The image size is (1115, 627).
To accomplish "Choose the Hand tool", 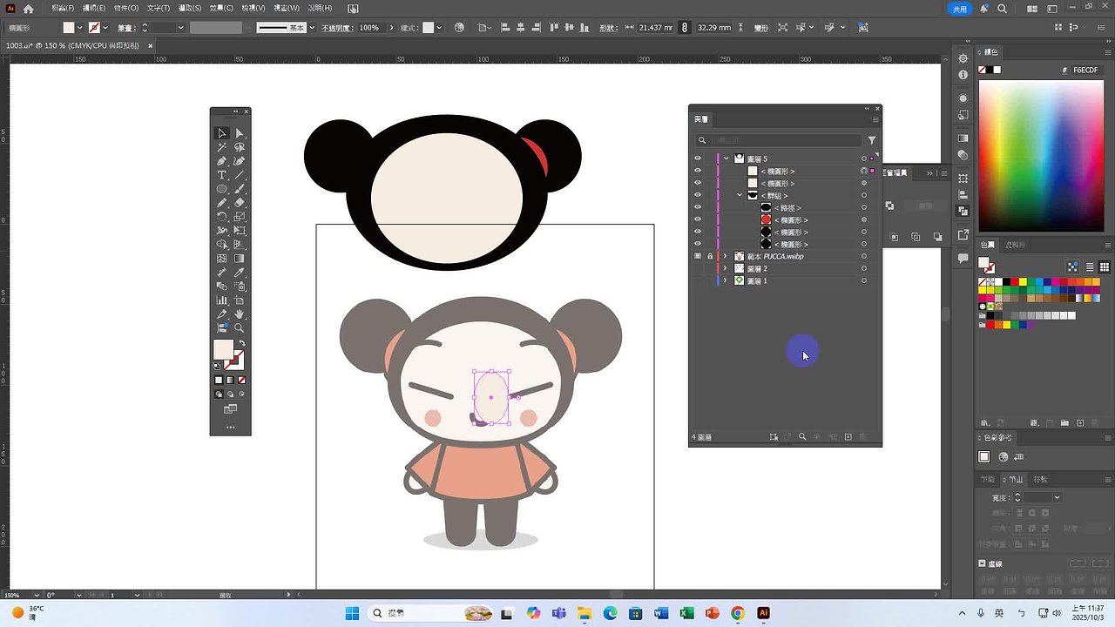I will pos(240,314).
